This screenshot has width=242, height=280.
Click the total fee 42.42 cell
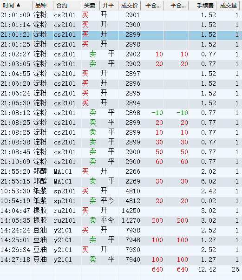pyautogui.click(x=207, y=269)
